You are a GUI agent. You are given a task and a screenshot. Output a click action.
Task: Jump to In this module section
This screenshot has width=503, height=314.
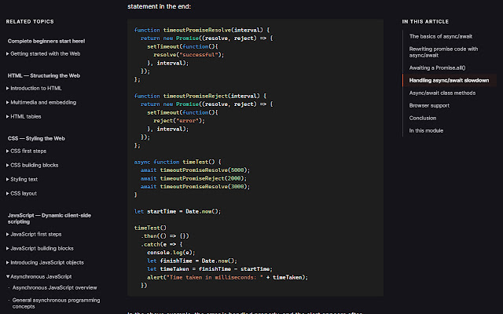tap(426, 131)
